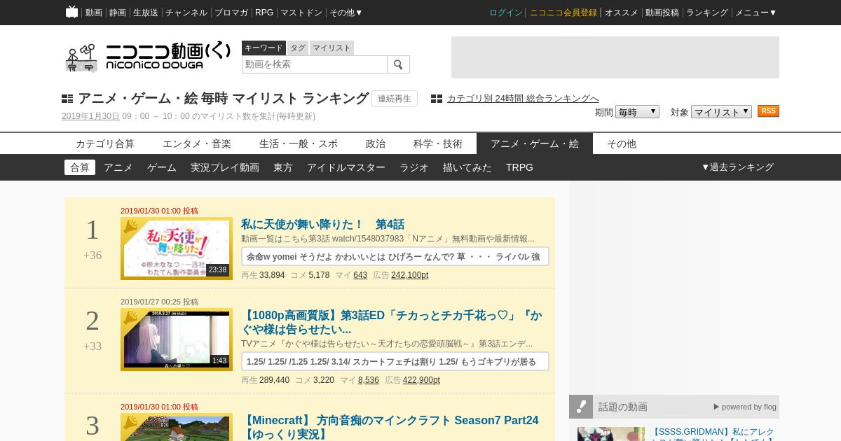Click grid icon before カテゴリ別 link
Viewport: 841px width, 441px height.
437,99
